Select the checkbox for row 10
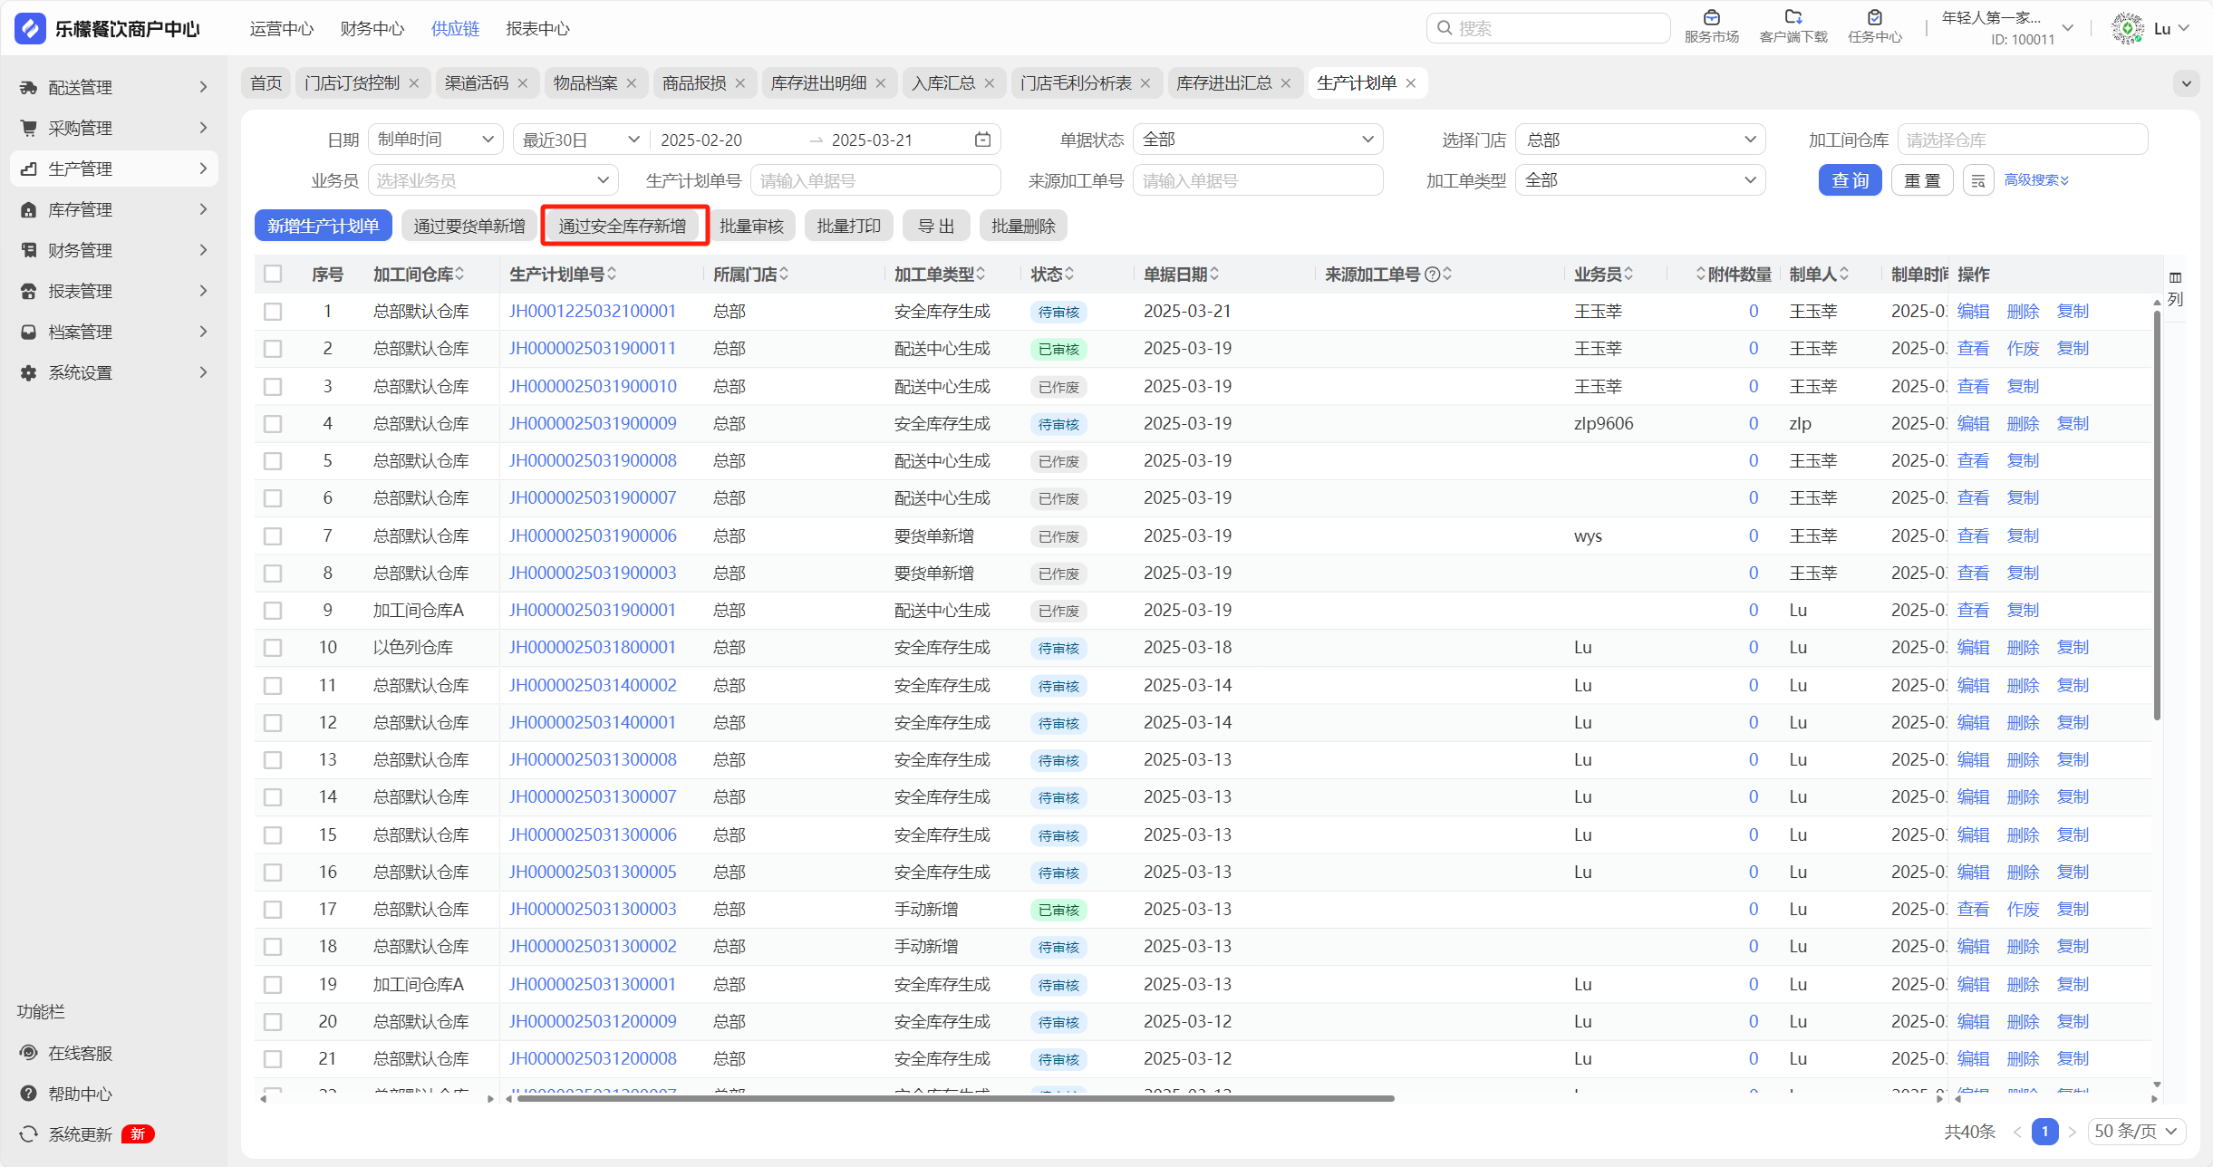This screenshot has width=2213, height=1167. click(x=273, y=648)
